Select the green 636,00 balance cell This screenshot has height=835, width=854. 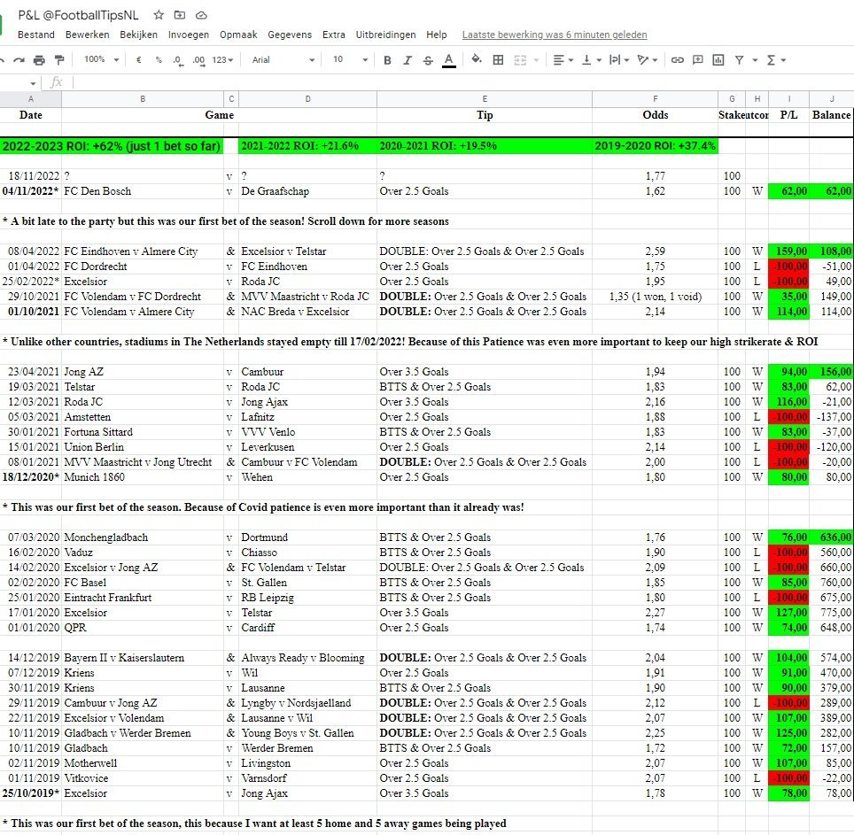tap(832, 537)
